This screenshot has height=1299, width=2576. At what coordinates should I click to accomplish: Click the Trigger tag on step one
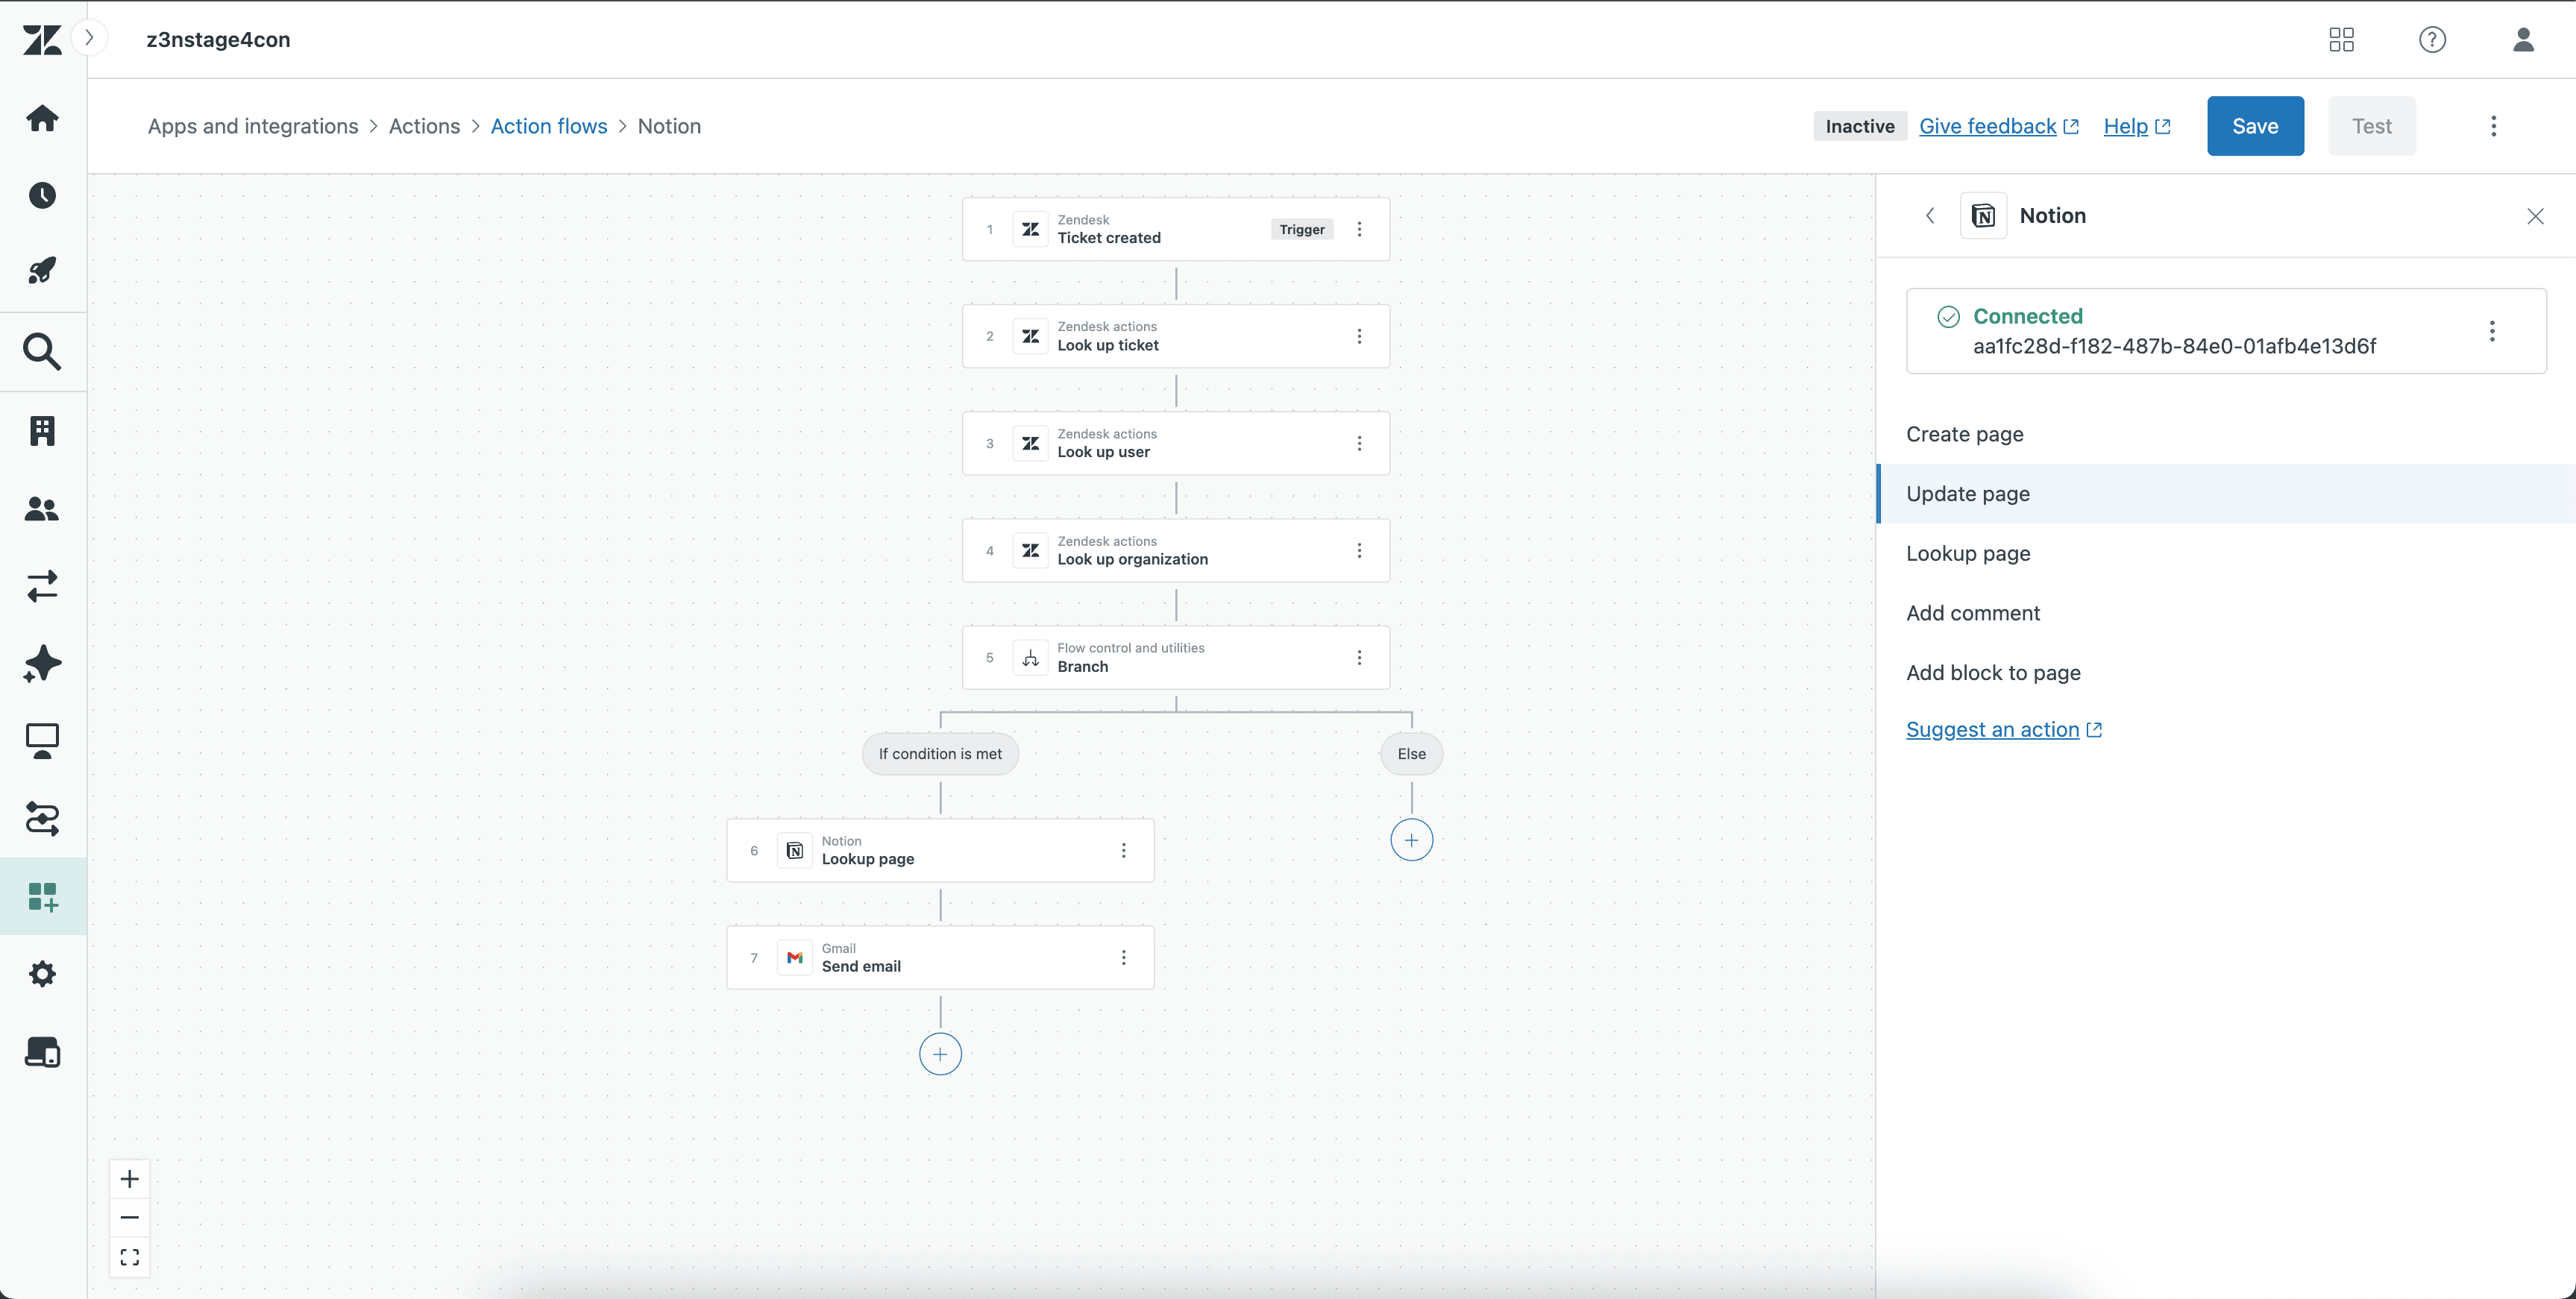click(1301, 229)
